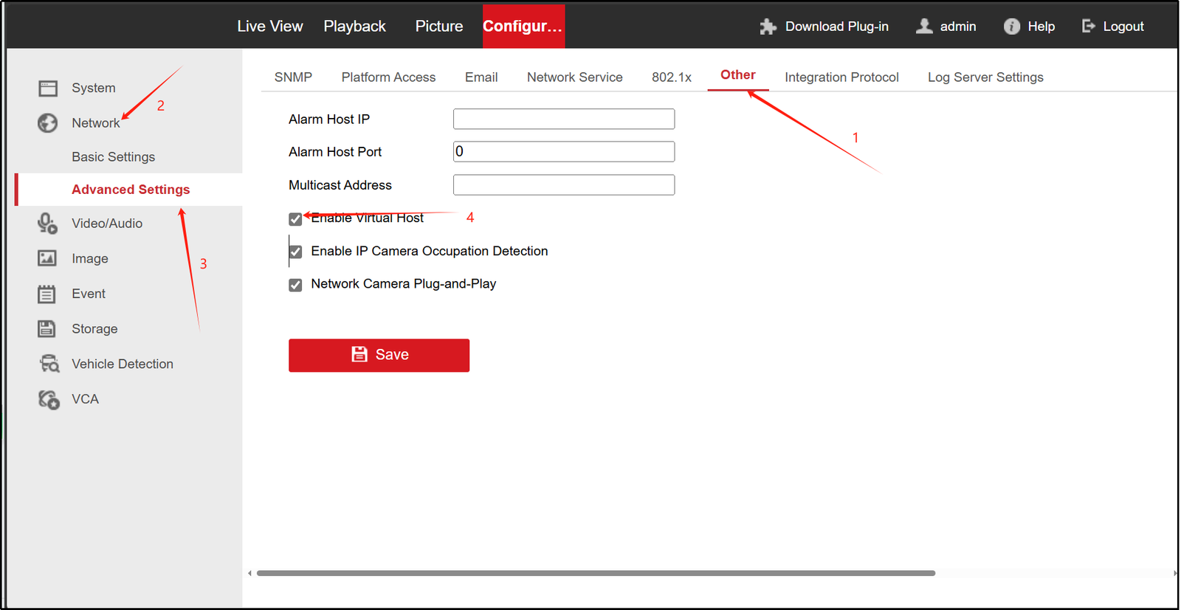Disable Network Camera Plug-and-Play checkbox

click(x=295, y=285)
